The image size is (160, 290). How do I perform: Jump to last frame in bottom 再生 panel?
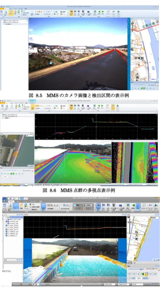pyautogui.click(x=155, y=274)
